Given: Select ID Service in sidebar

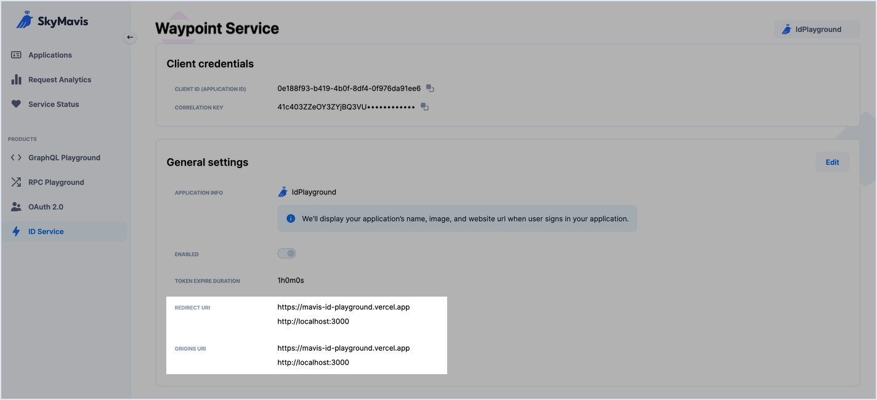Looking at the screenshot, I should [x=64, y=231].
